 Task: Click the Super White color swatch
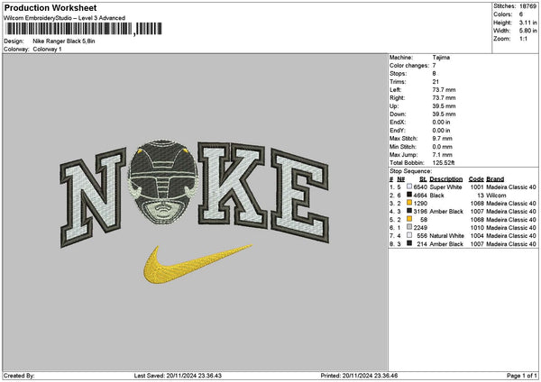click(x=409, y=186)
